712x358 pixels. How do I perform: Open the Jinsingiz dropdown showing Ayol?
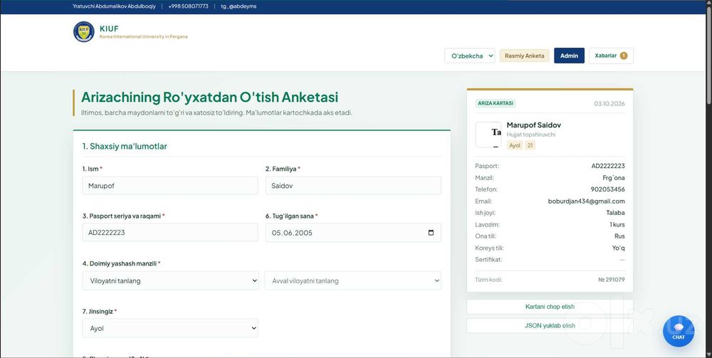170,328
